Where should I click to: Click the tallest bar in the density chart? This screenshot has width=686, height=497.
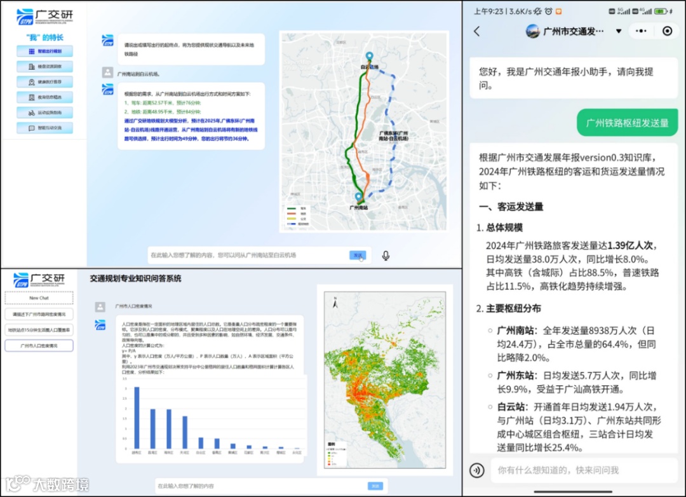point(137,418)
